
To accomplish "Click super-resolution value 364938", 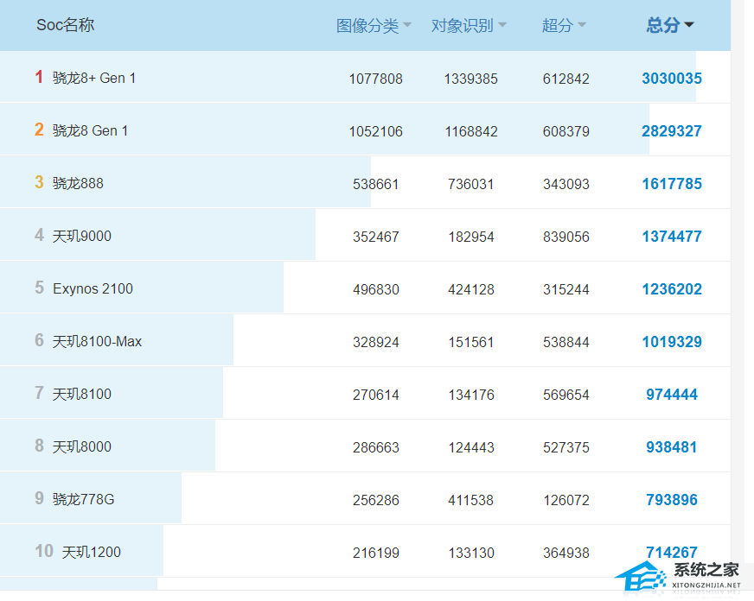I will [x=566, y=553].
